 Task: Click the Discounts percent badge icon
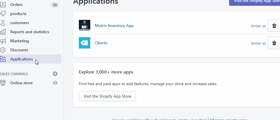(3, 50)
